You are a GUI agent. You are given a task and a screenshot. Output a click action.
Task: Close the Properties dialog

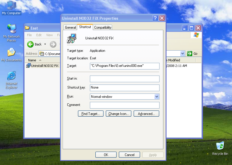162,18
